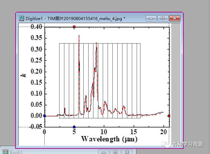Maximize the Book1 window
This screenshot has width=210, height=154.
[x=115, y=152]
